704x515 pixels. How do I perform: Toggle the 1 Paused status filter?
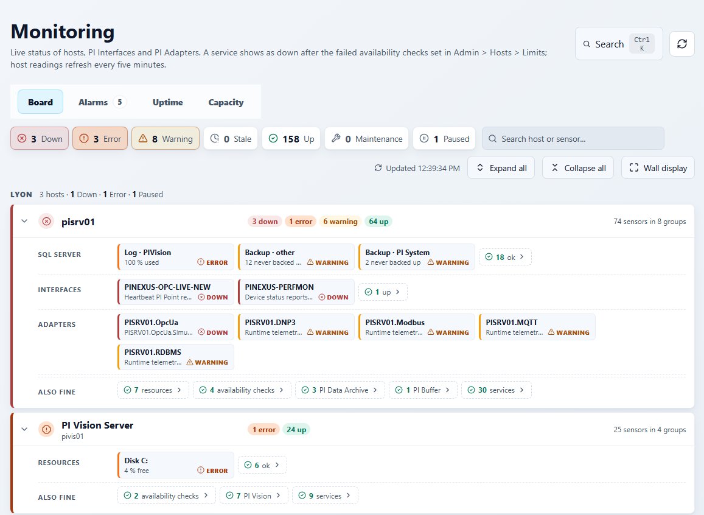coord(445,139)
